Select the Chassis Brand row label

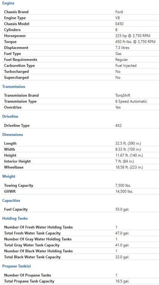[16, 12]
